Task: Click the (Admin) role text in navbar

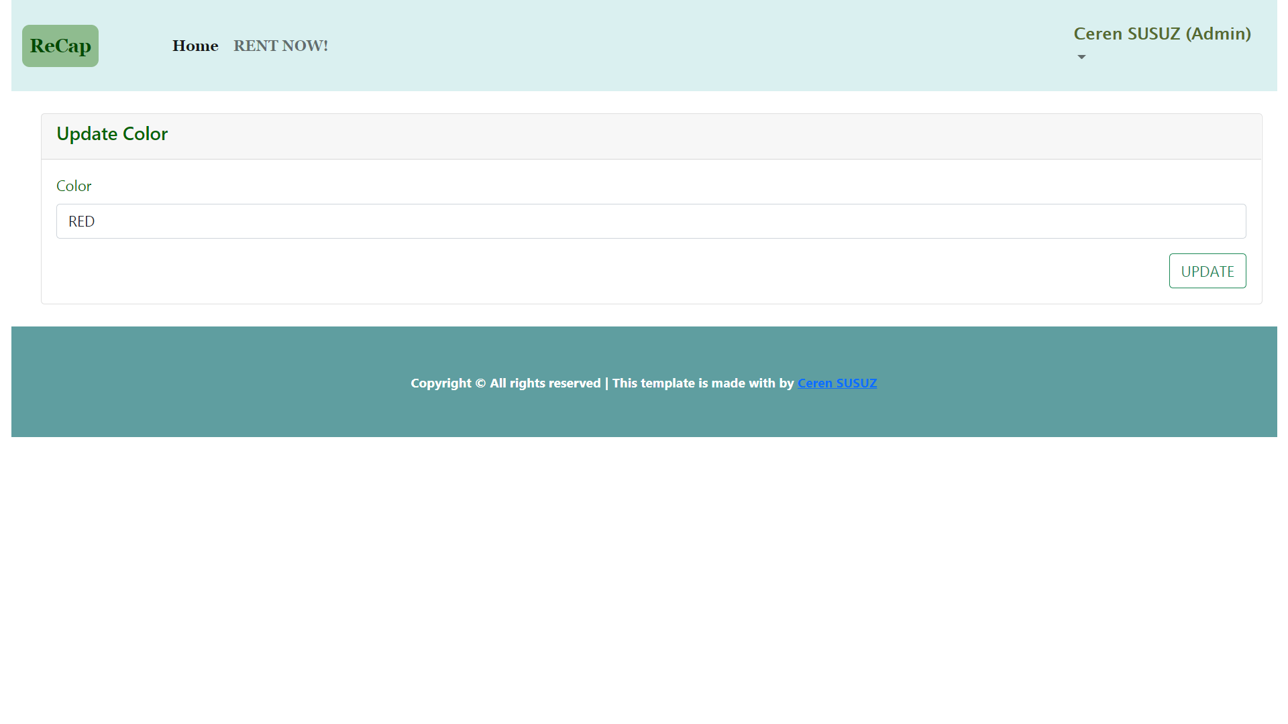Action: (1218, 34)
